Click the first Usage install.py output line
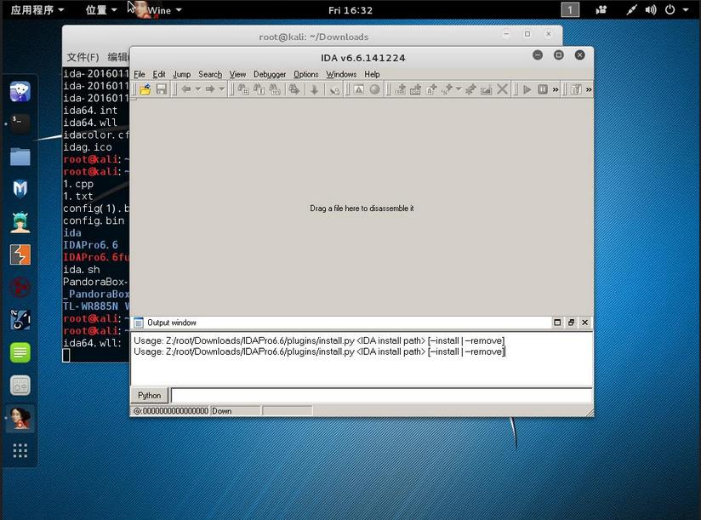Screen dimensions: 701x520 click(319, 340)
